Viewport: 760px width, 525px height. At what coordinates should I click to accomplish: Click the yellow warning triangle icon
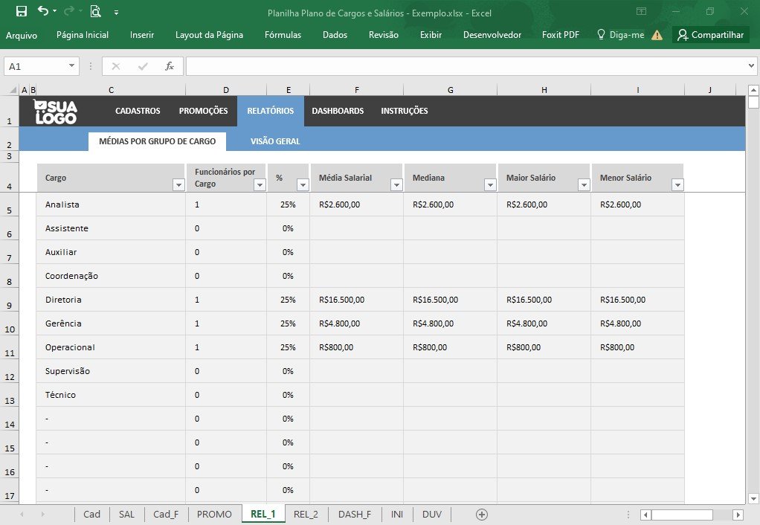(x=657, y=35)
